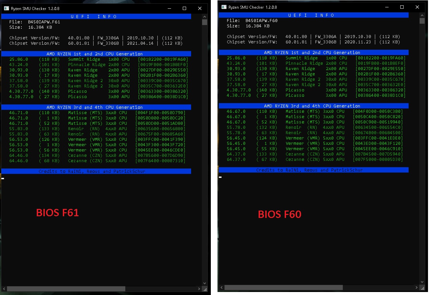The width and height of the screenshot is (430, 295).
Task: Minimize the right F60 SMU Checker window
Action: (x=387, y=7)
